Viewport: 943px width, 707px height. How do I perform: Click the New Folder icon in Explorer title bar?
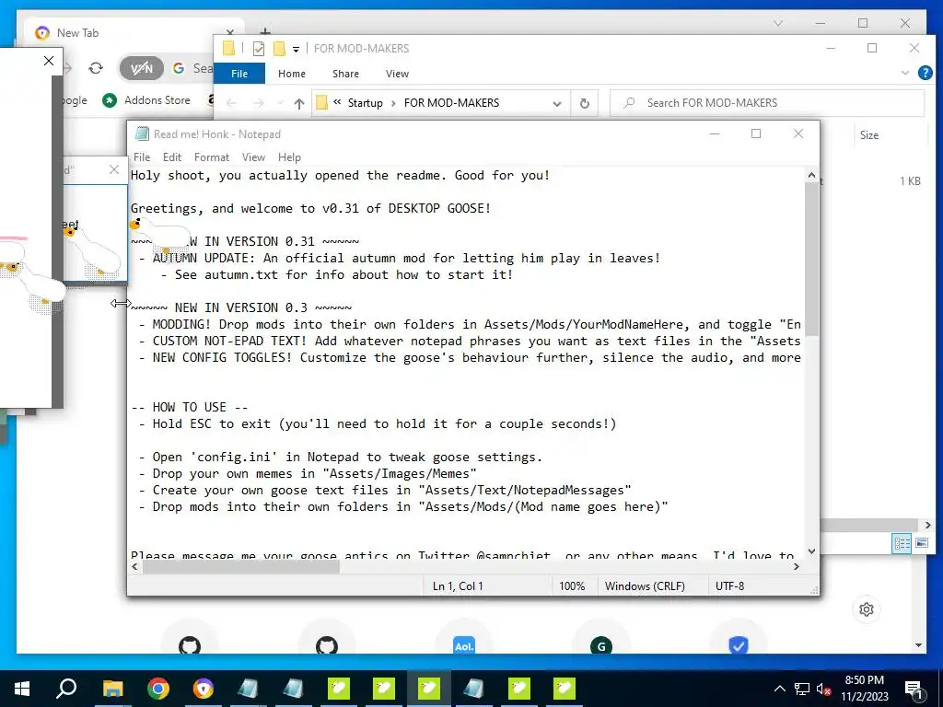pyautogui.click(x=279, y=49)
